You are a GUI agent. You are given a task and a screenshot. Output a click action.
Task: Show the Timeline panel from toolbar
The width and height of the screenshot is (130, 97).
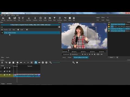tap(50, 19)
